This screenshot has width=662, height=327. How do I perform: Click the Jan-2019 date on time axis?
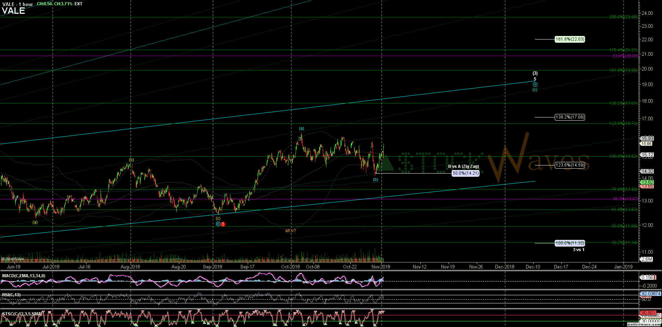pyautogui.click(x=623, y=267)
